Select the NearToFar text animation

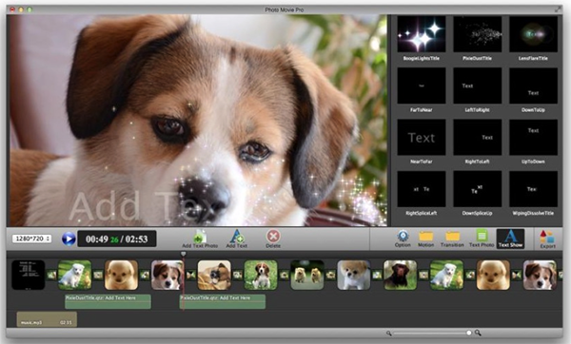click(422, 138)
